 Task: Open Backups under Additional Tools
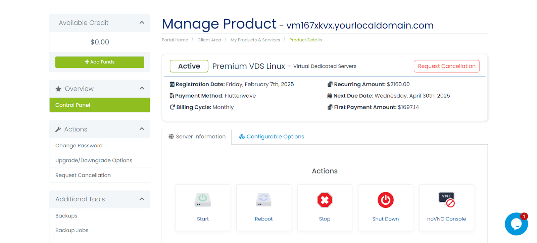100,216
